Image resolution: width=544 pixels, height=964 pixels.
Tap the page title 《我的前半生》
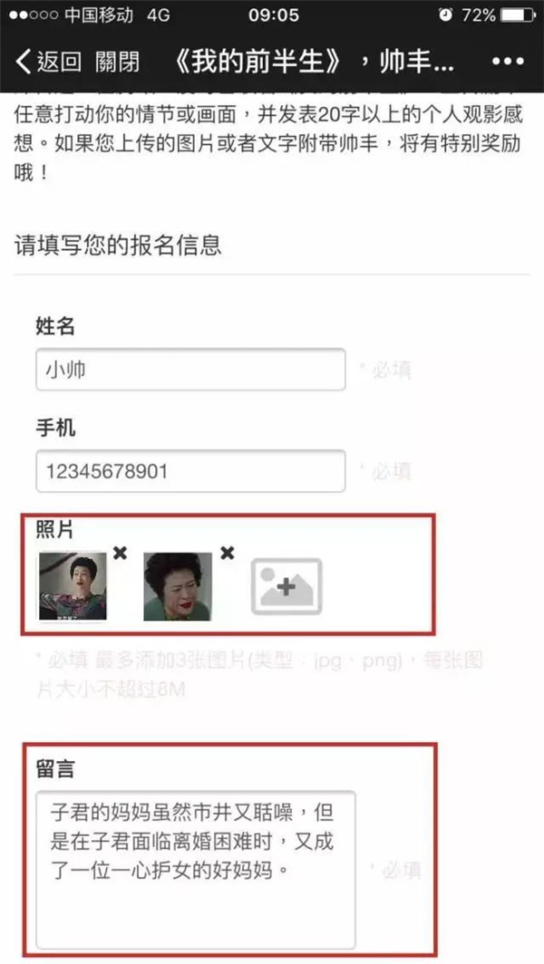(258, 62)
